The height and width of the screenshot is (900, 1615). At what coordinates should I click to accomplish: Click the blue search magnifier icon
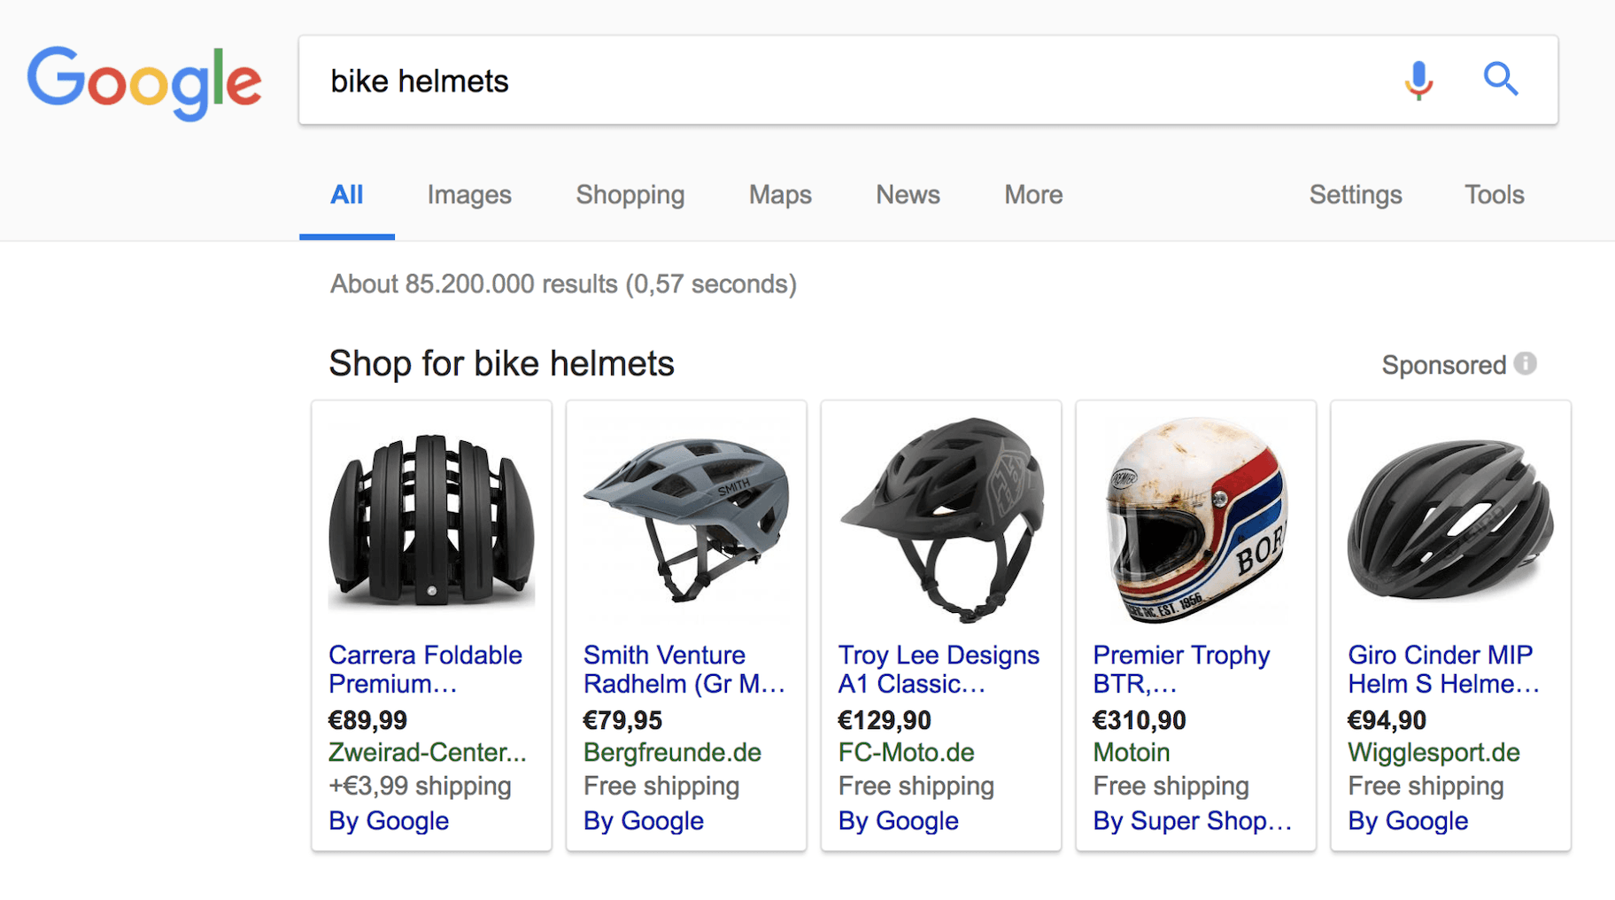pyautogui.click(x=1501, y=80)
